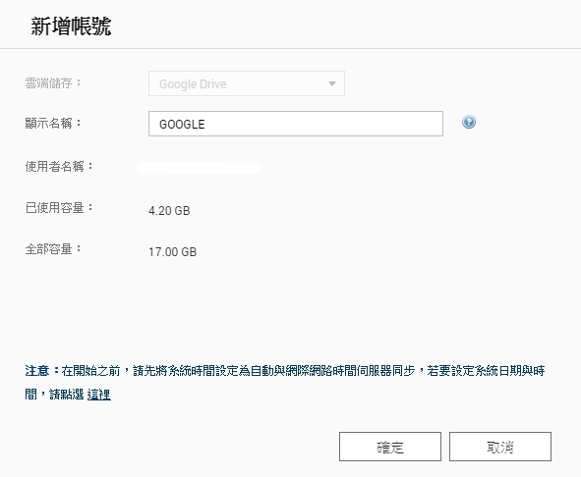
Task: Click the 取消 cancel button
Action: (x=500, y=447)
